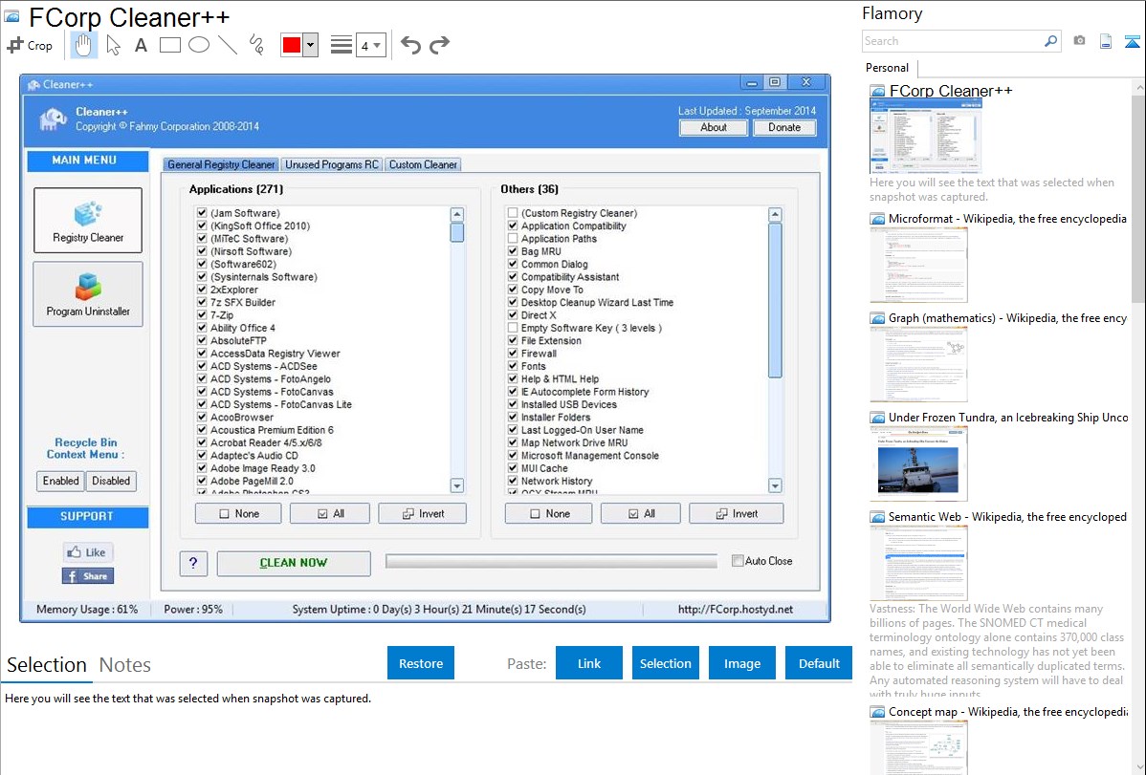This screenshot has width=1146, height=775.
Task: Open the Registry Cleaner module
Action: pos(88,221)
